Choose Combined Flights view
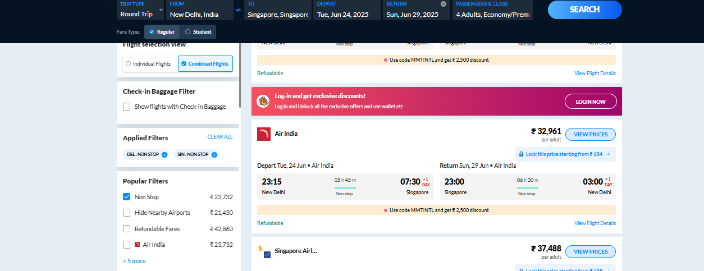This screenshot has height=271, width=704. click(x=205, y=64)
